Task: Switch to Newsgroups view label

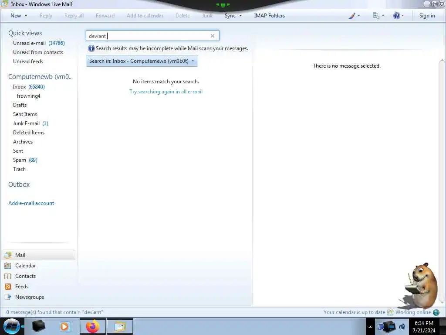Action: pyautogui.click(x=30, y=297)
